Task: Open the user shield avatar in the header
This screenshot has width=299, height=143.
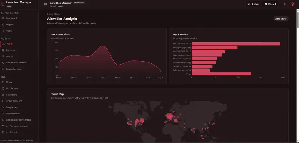Action: [293, 4]
